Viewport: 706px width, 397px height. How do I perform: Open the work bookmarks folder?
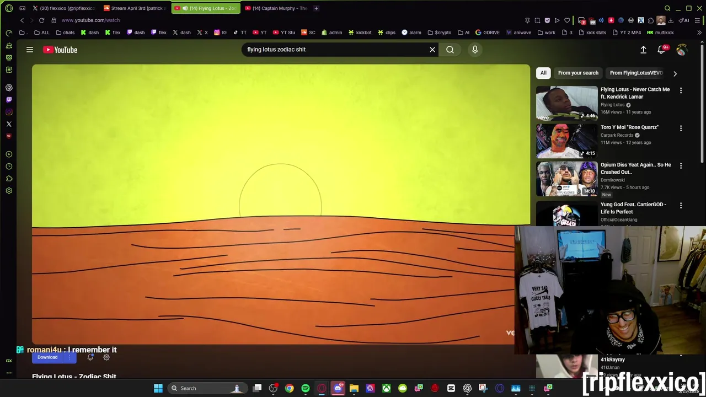click(545, 33)
